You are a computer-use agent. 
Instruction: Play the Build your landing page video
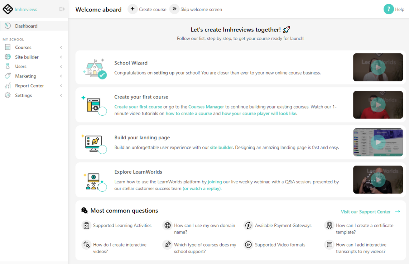pyautogui.click(x=378, y=142)
